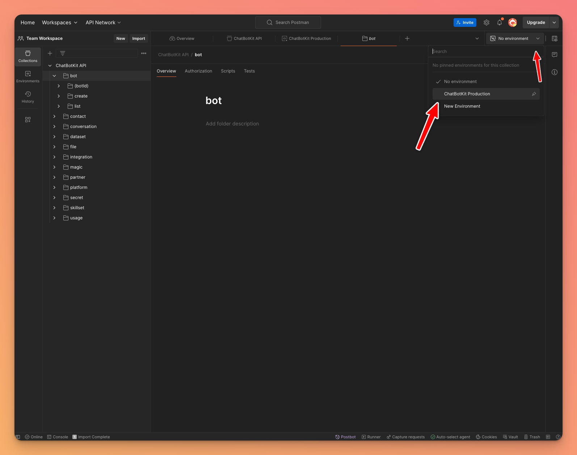Open the Collections sidebar panel
This screenshot has width=577, height=455.
pos(28,57)
